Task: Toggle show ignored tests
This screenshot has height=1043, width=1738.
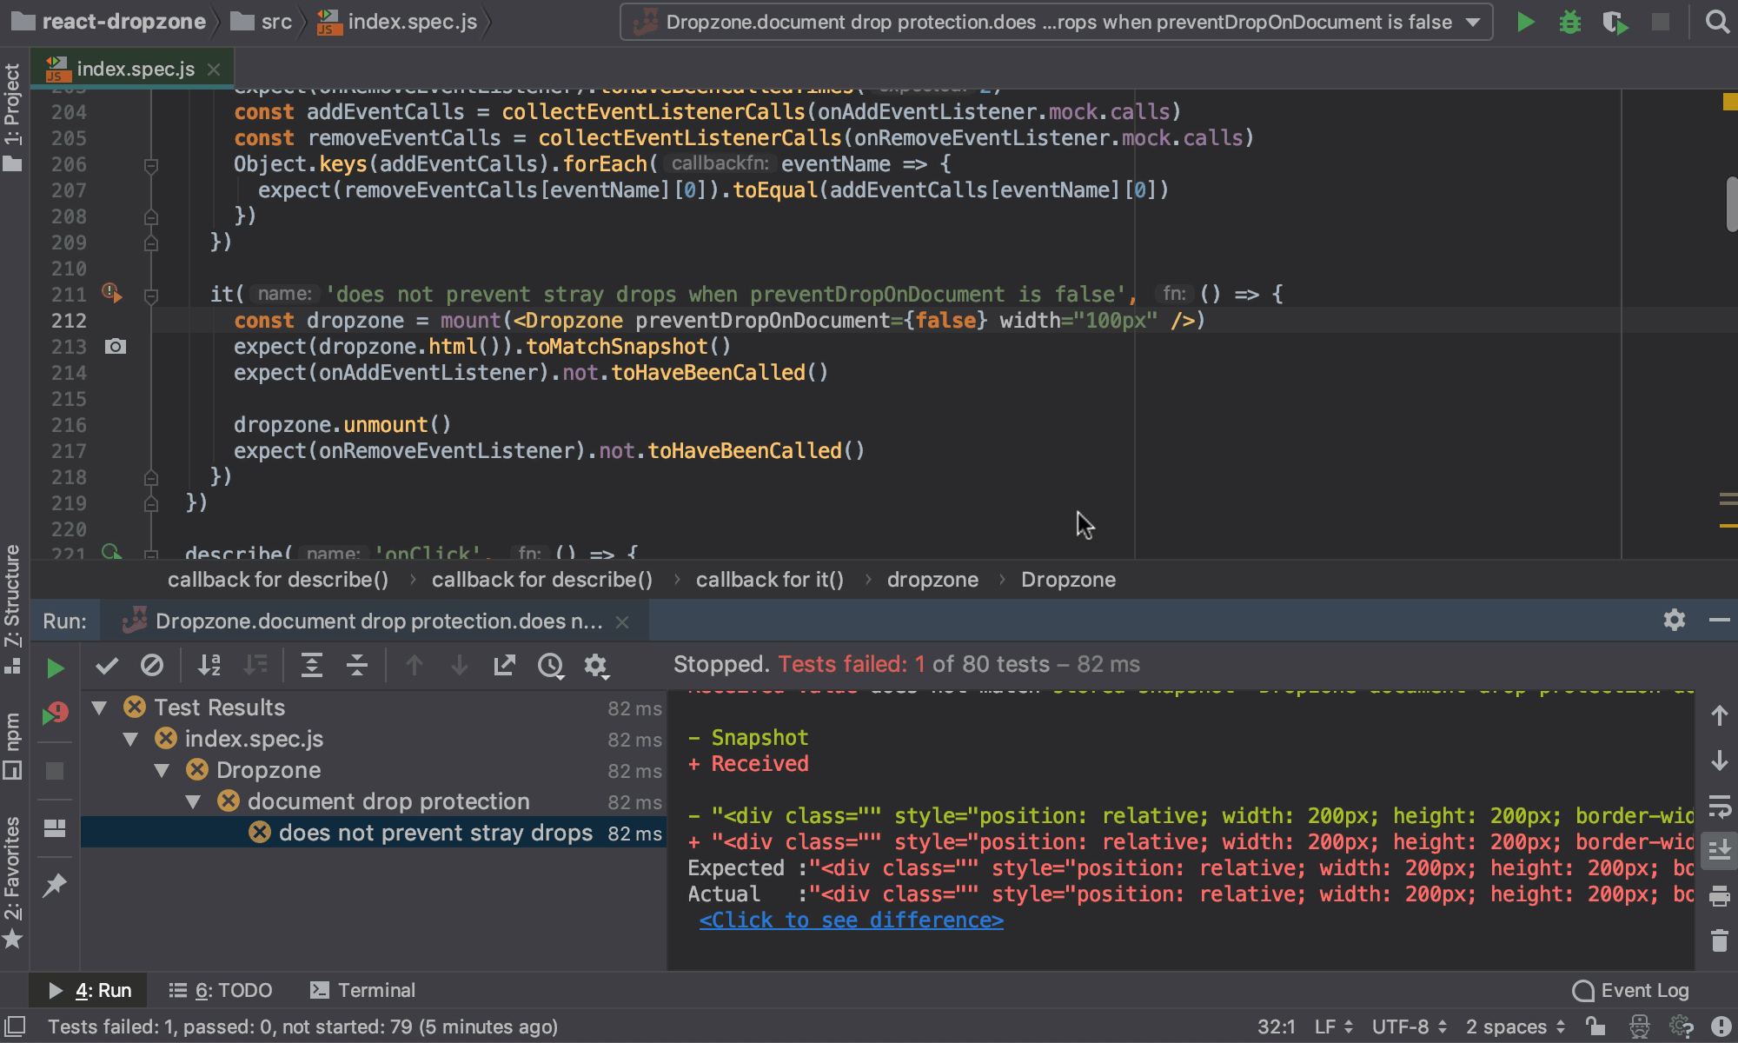Action: [x=153, y=666]
